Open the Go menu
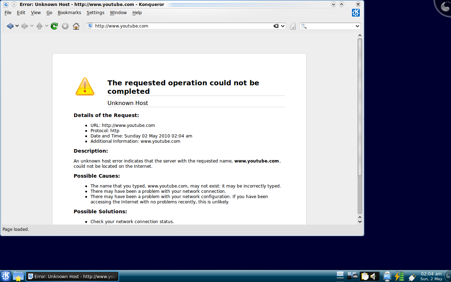The width and height of the screenshot is (451, 282). 49,12
